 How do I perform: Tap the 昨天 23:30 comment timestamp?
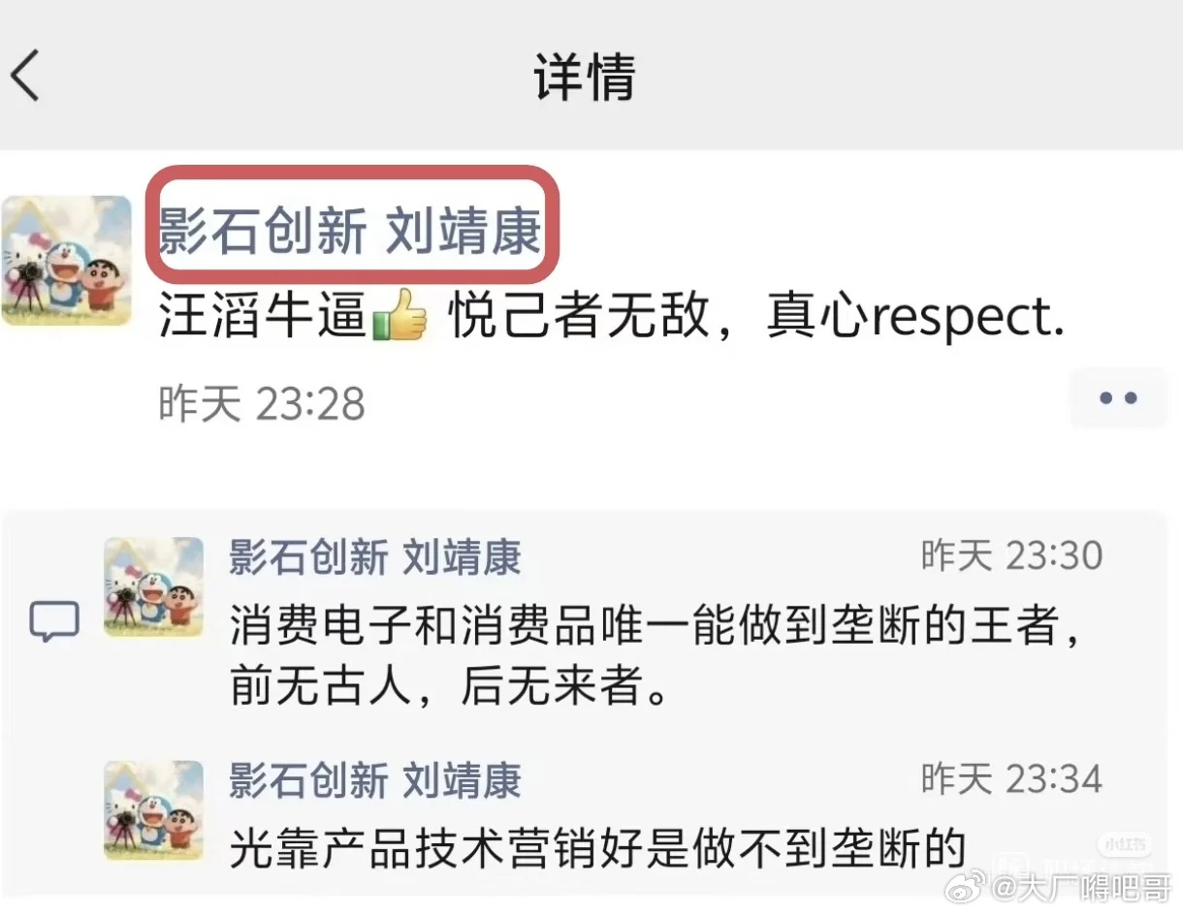(1011, 556)
